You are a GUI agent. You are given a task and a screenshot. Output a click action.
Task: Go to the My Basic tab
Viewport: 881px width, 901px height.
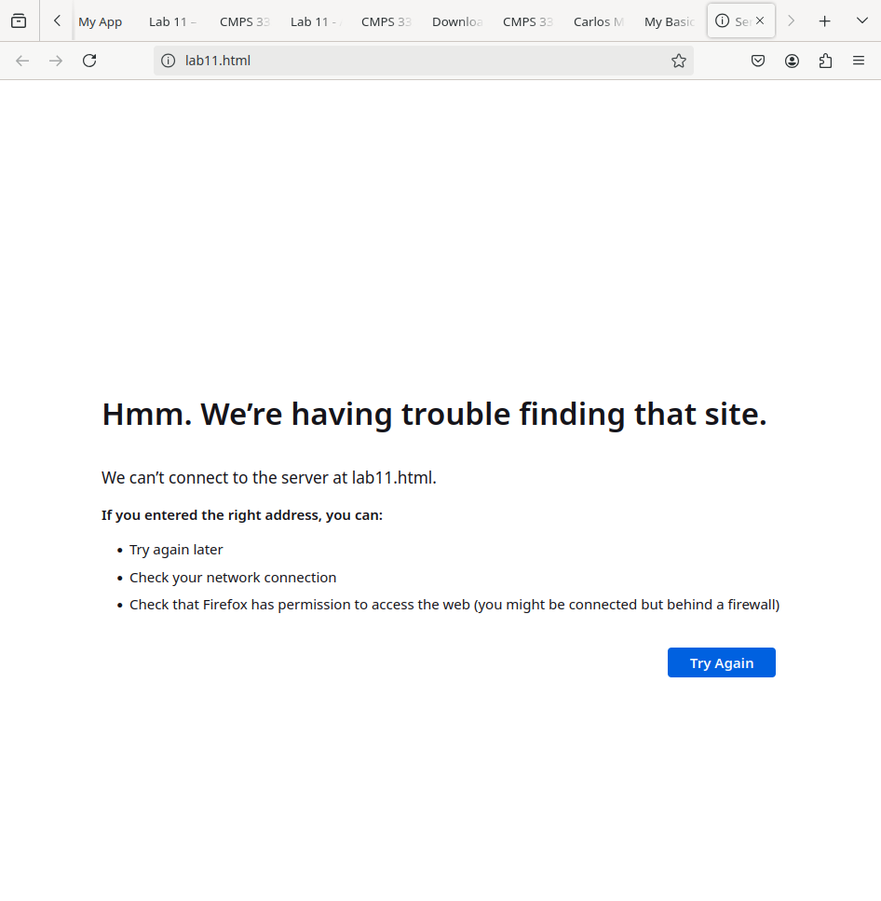[669, 21]
